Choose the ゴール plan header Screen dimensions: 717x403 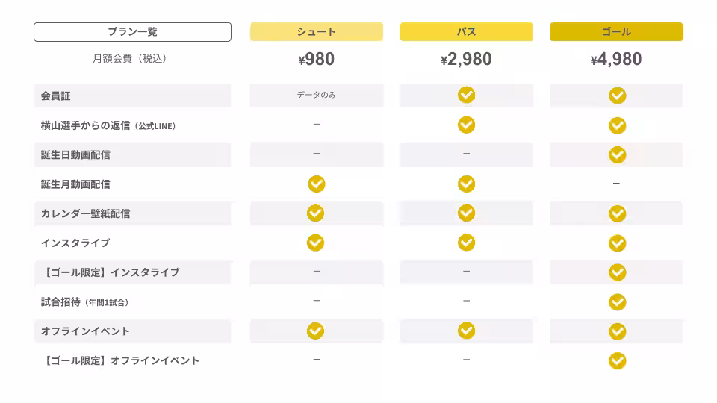click(616, 31)
